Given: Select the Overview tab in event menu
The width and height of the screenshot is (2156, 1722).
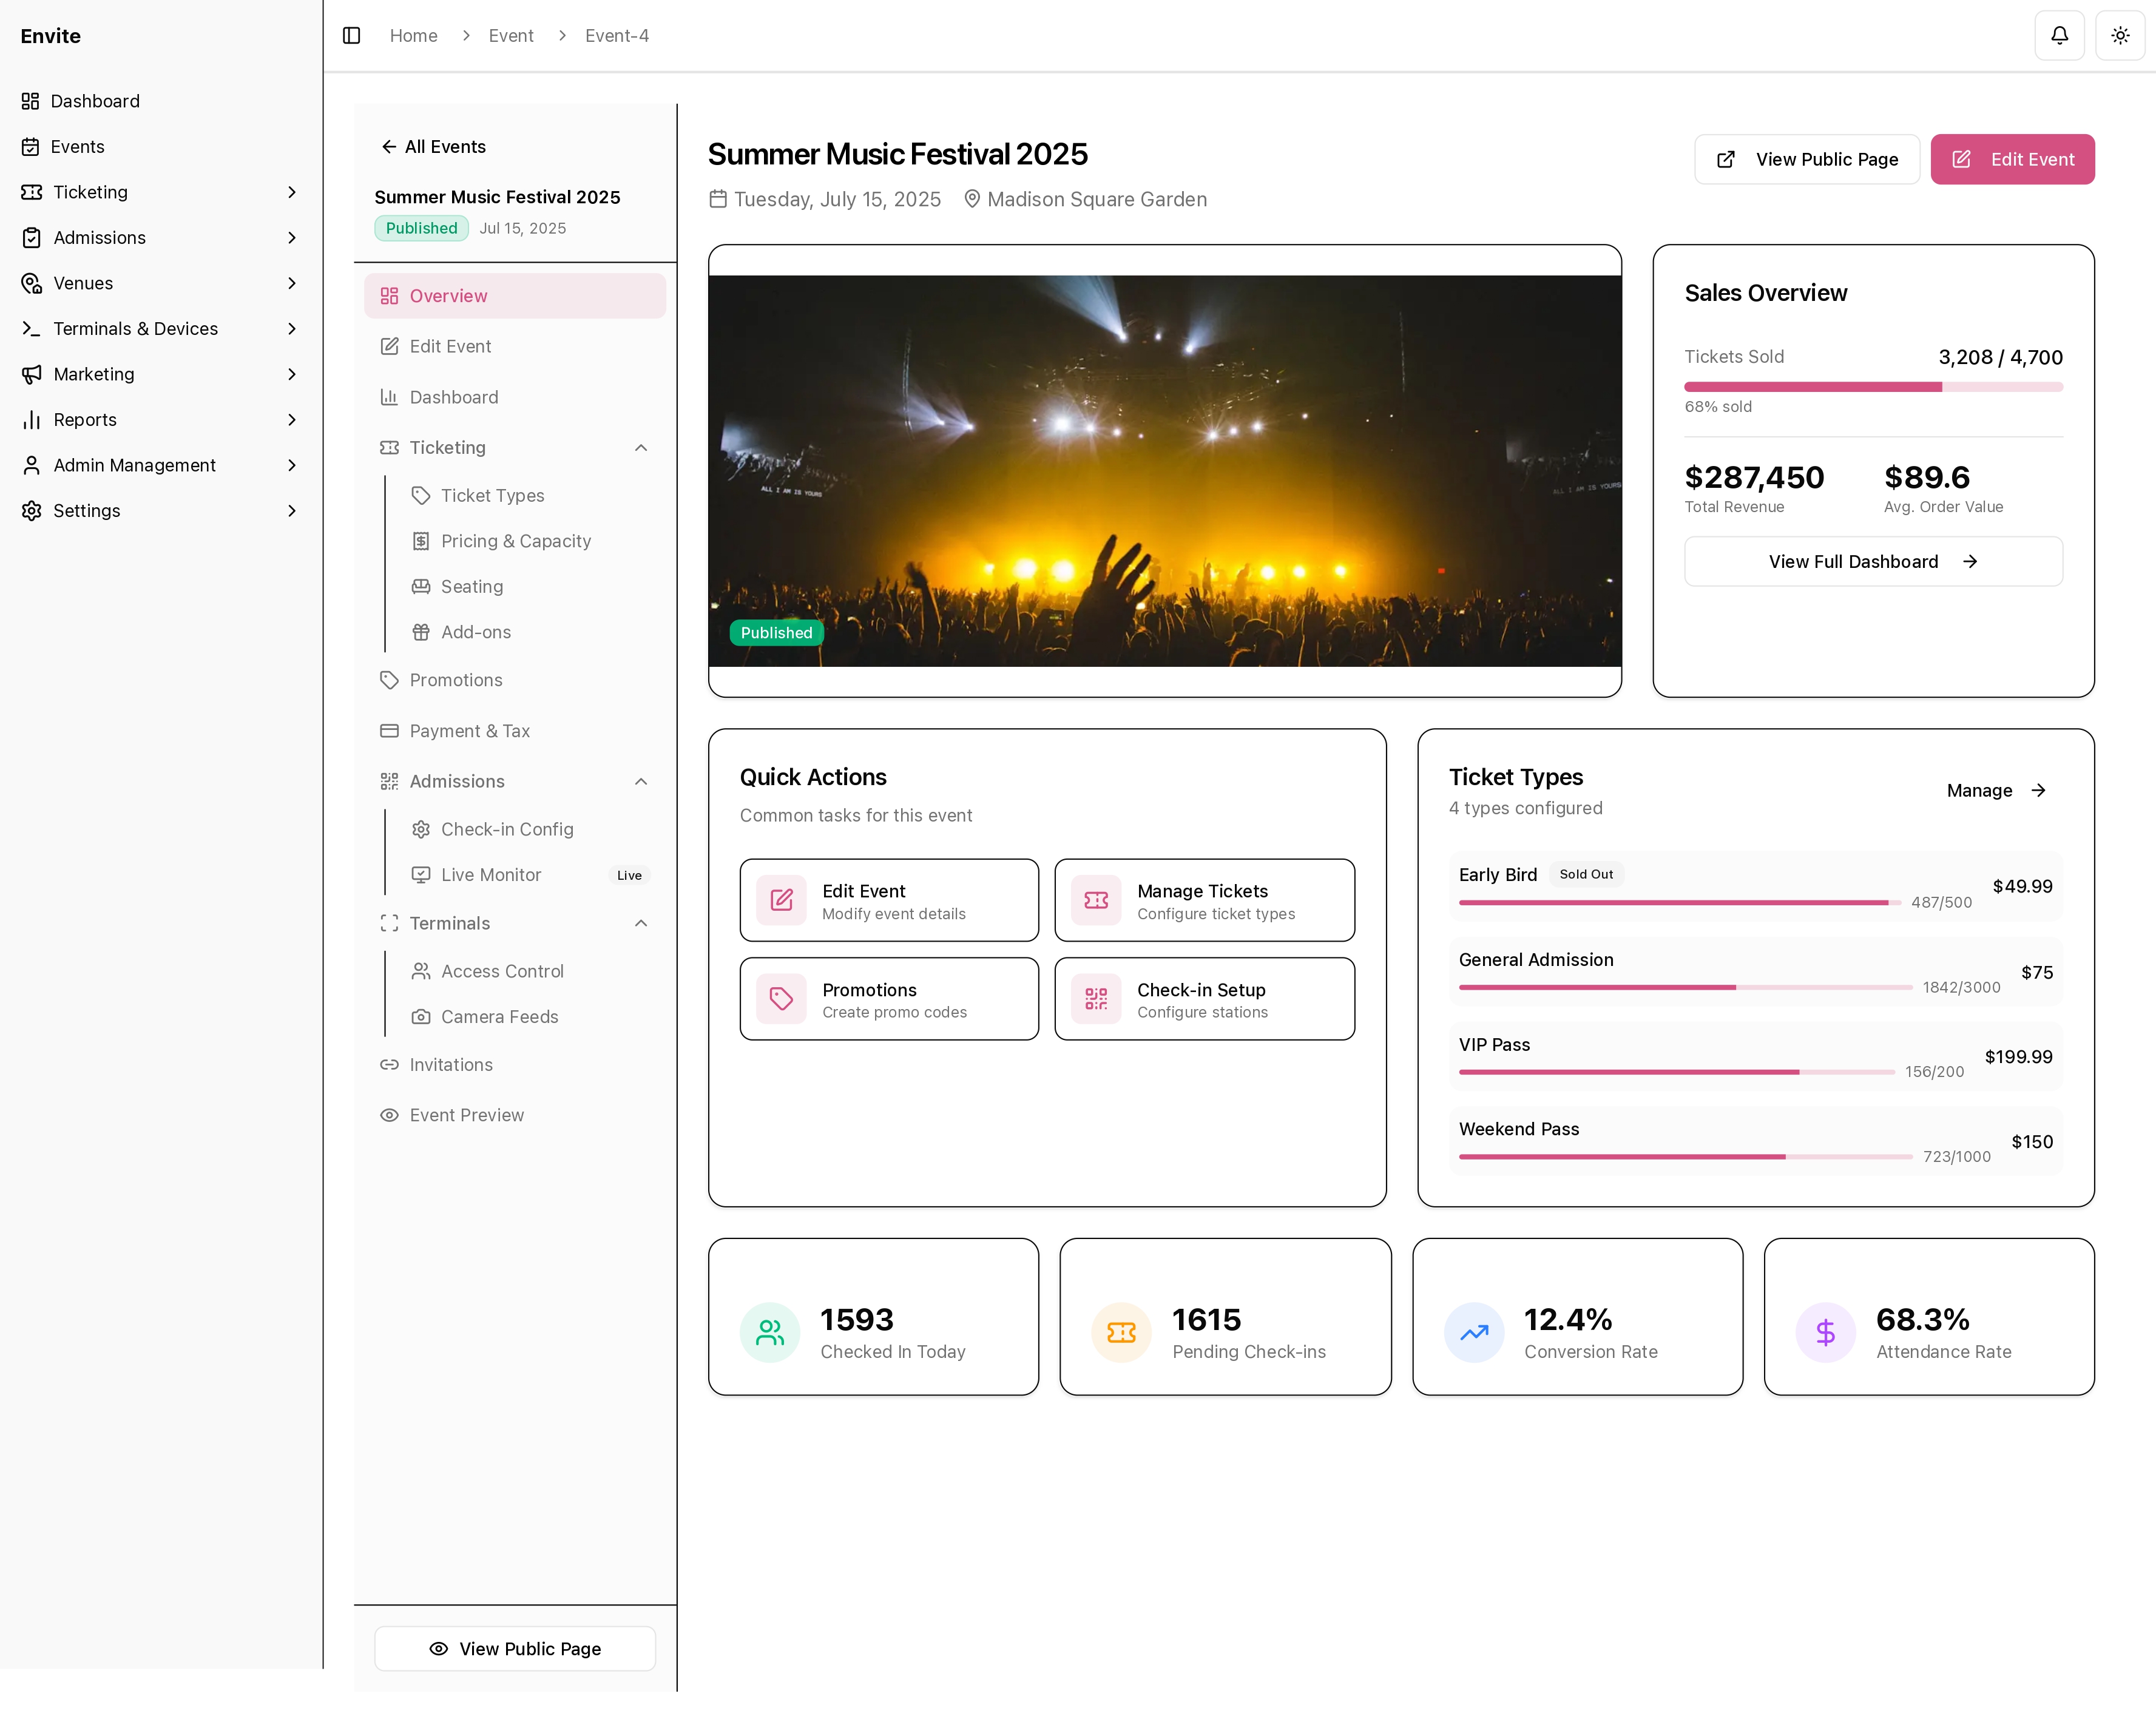Looking at the screenshot, I should pos(515,296).
